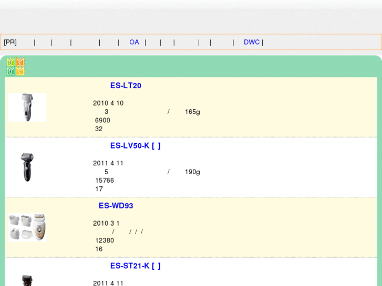The width and height of the screenshot is (382, 286).
Task: Click the weight value '190g'
Action: pos(192,172)
